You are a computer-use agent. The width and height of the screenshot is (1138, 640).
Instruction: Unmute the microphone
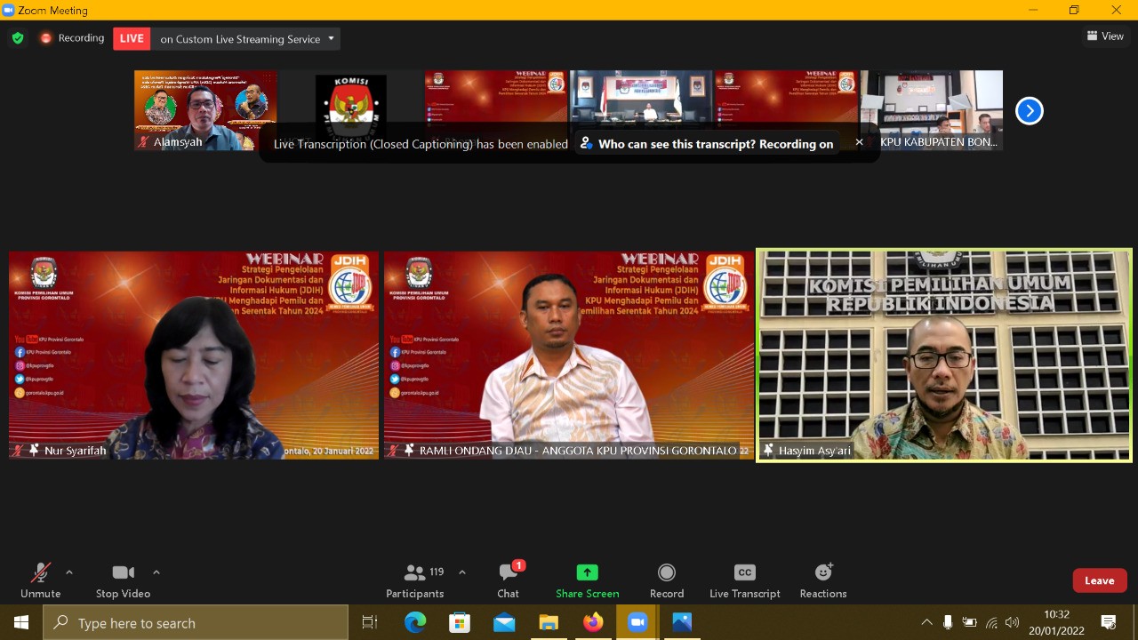(40, 580)
